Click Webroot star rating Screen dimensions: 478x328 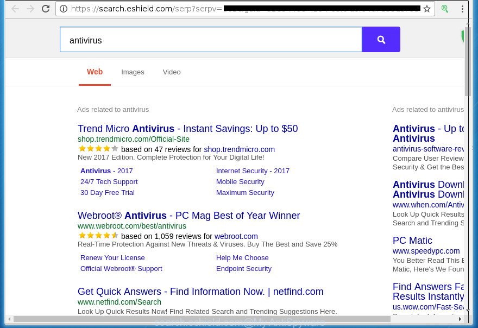[98, 236]
